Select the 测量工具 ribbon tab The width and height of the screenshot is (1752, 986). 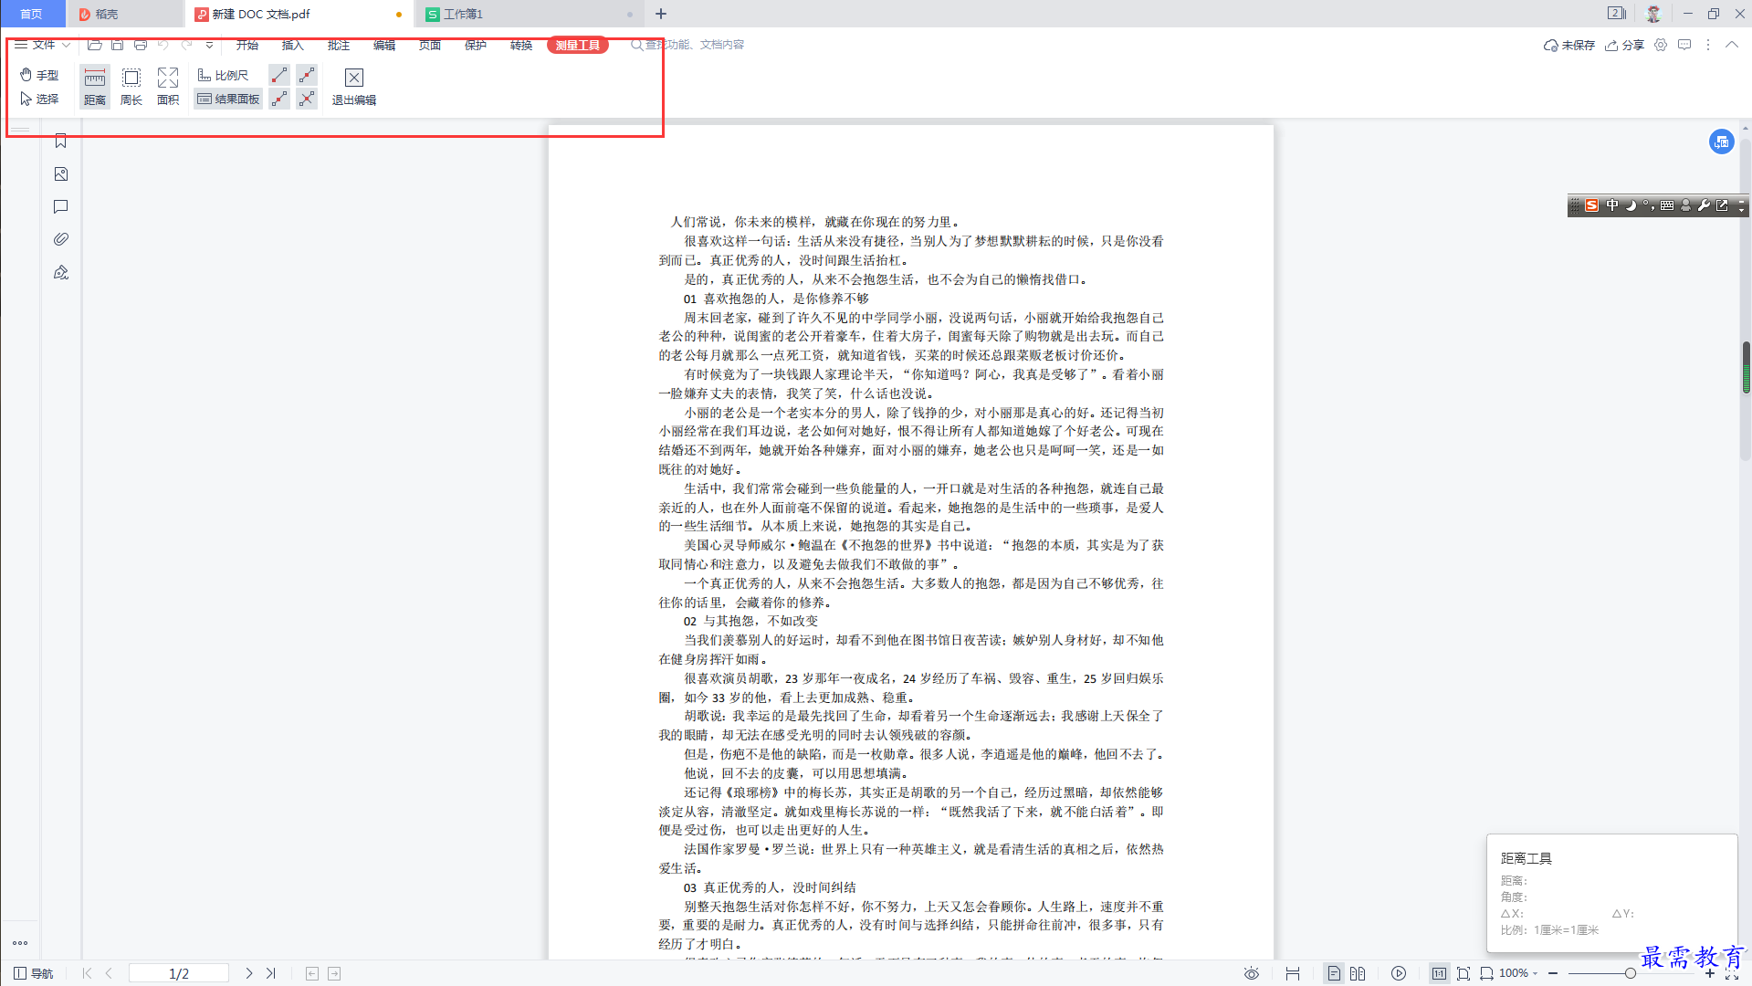pos(578,45)
